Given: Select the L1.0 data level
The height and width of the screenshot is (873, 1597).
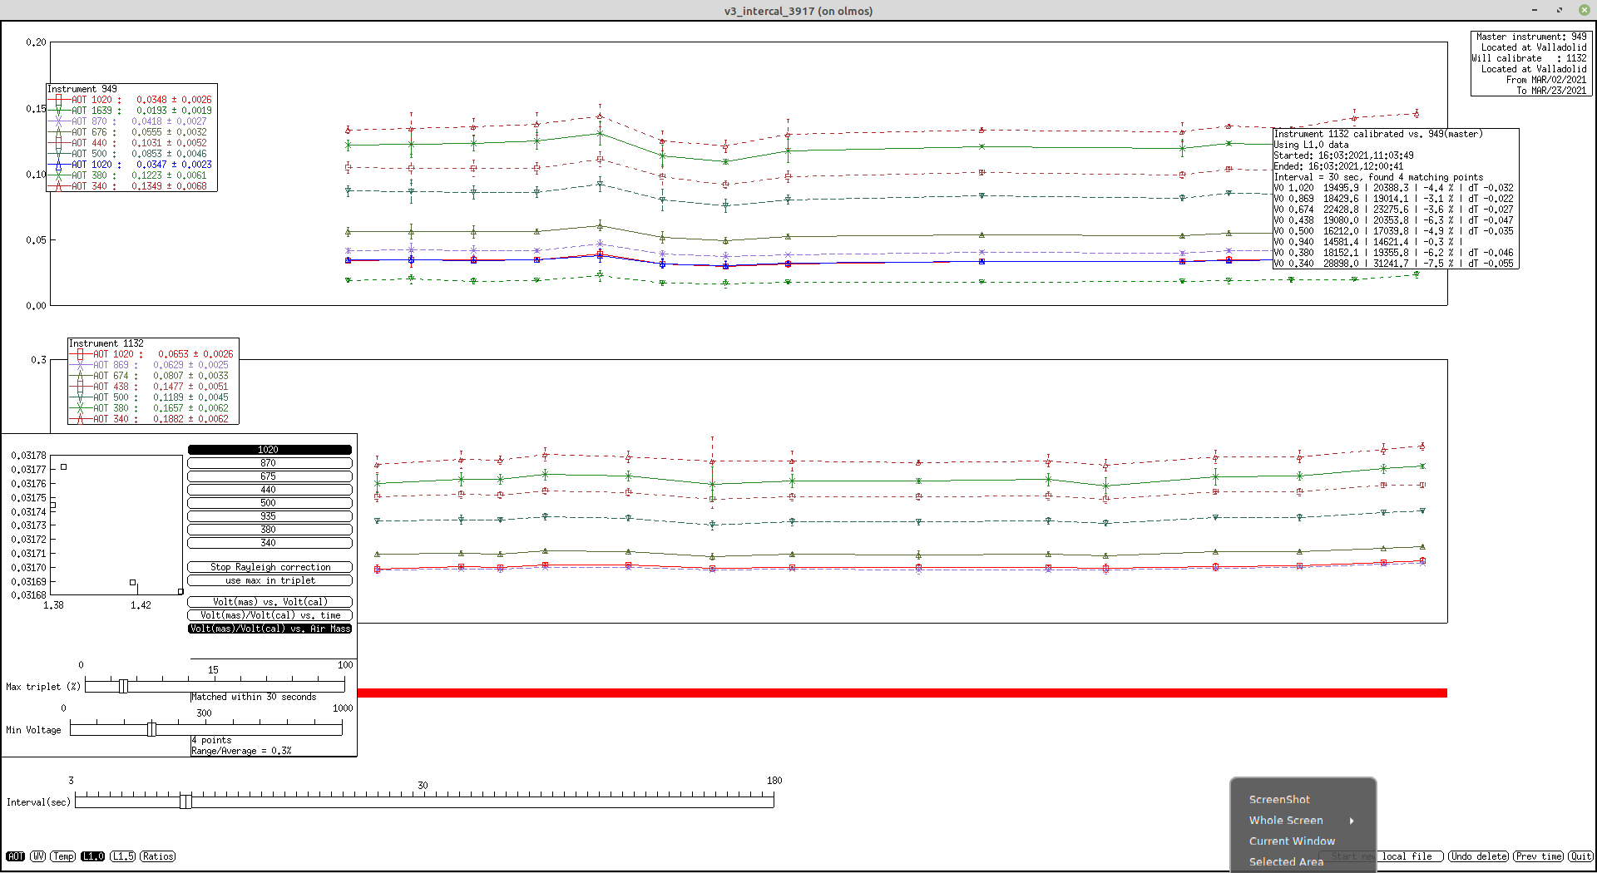Looking at the screenshot, I should (93, 856).
